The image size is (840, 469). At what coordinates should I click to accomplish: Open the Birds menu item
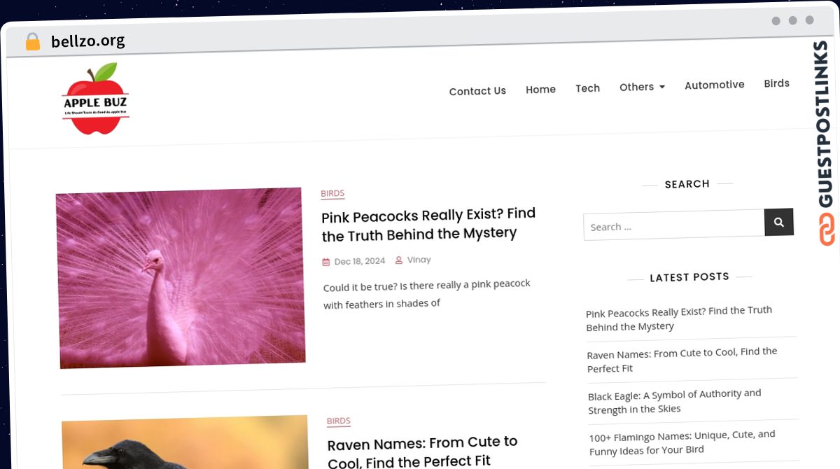coord(776,83)
